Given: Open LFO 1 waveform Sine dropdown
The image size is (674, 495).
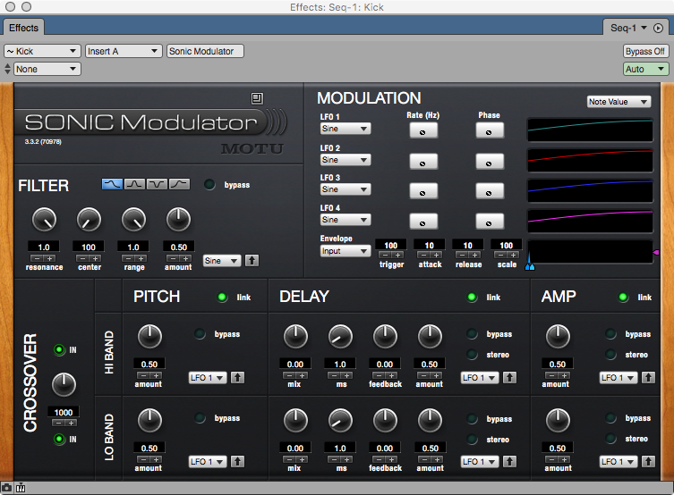Looking at the screenshot, I should [x=346, y=129].
